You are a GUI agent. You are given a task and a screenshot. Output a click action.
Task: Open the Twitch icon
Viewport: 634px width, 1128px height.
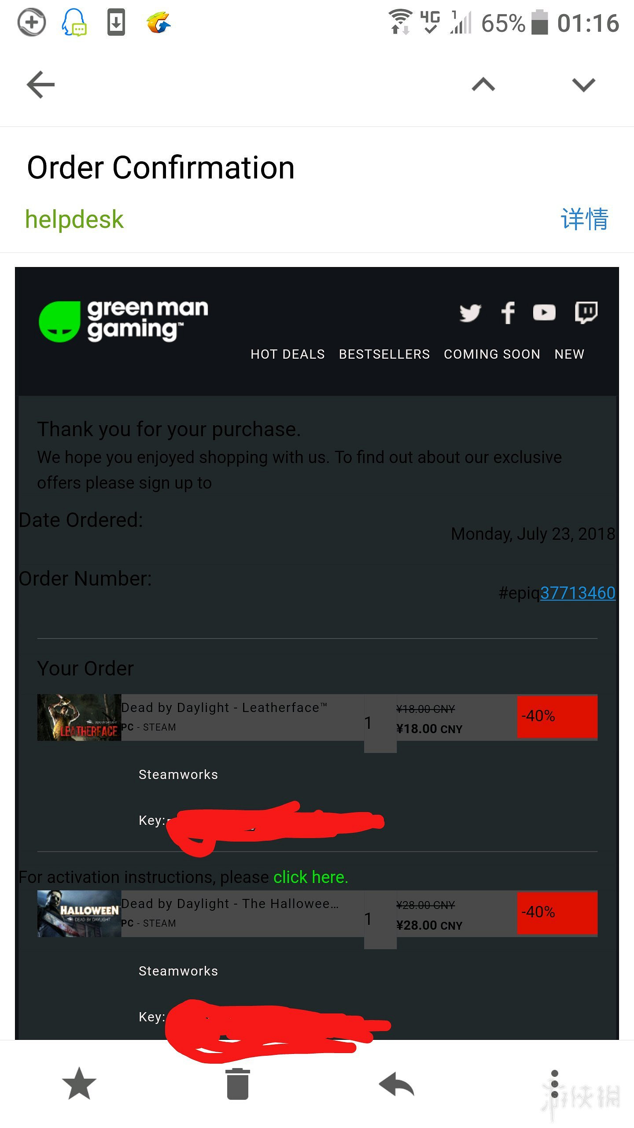point(586,313)
